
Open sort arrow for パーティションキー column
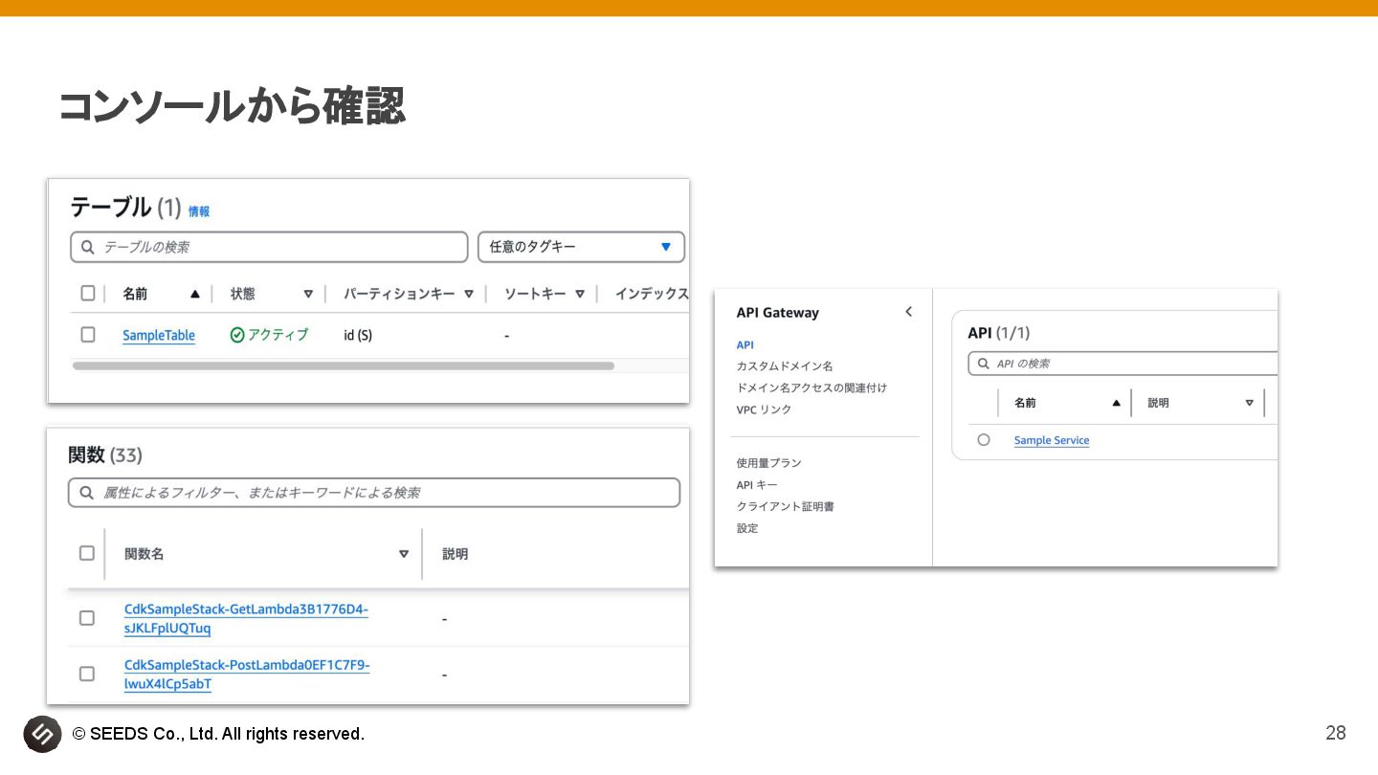(469, 294)
